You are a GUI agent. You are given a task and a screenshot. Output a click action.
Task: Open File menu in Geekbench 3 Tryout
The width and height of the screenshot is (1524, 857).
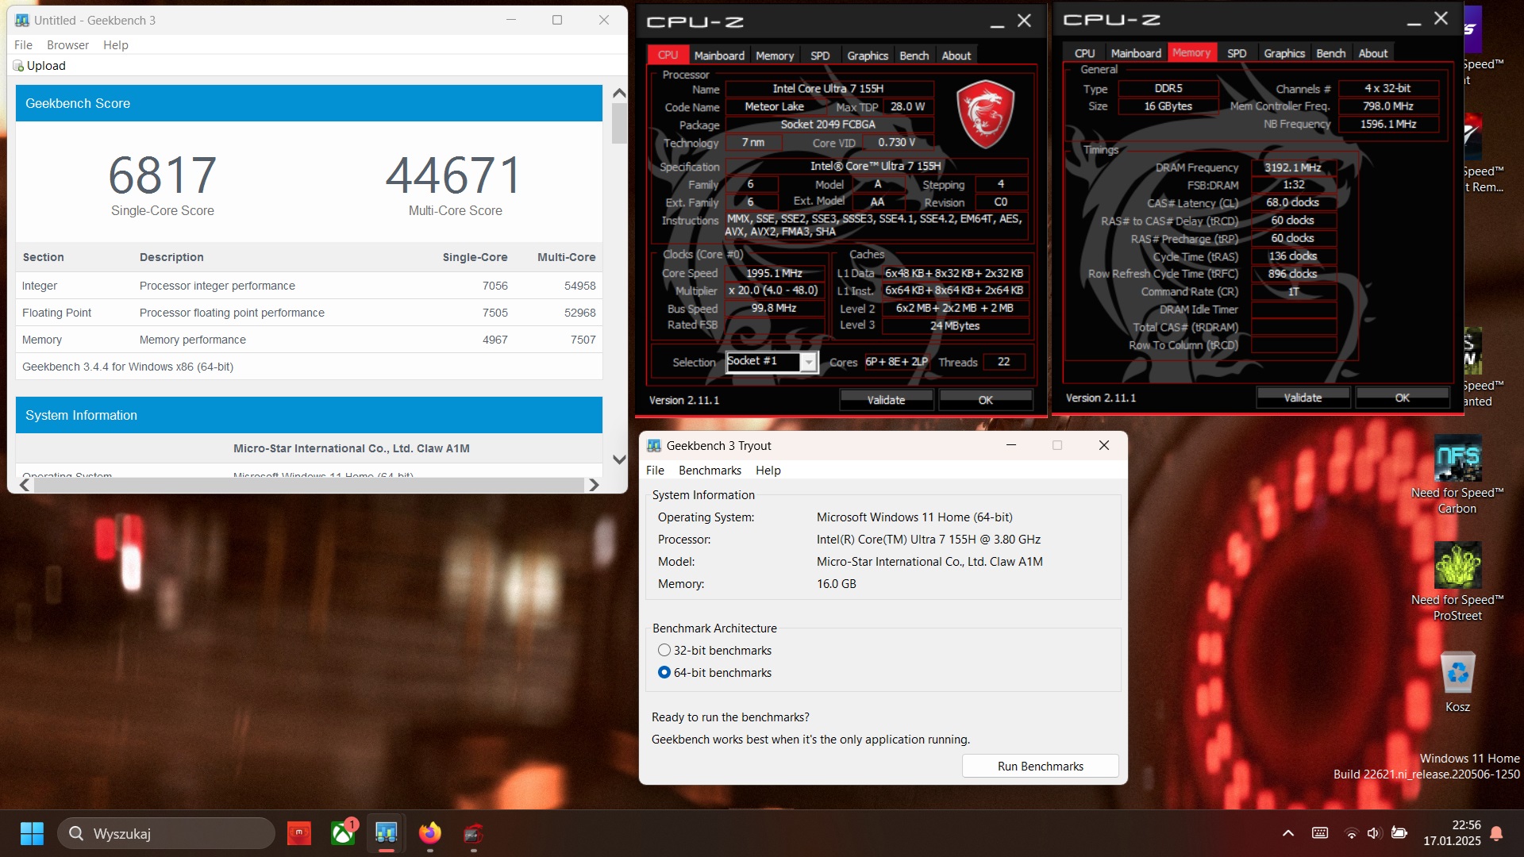pos(655,471)
